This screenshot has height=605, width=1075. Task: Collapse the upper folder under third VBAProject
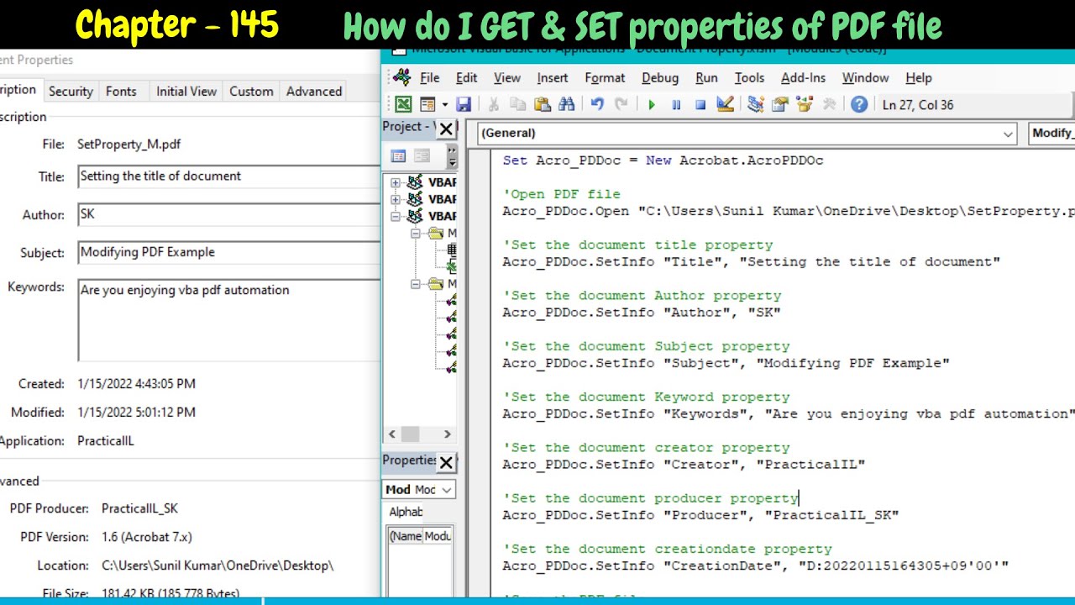[415, 234]
